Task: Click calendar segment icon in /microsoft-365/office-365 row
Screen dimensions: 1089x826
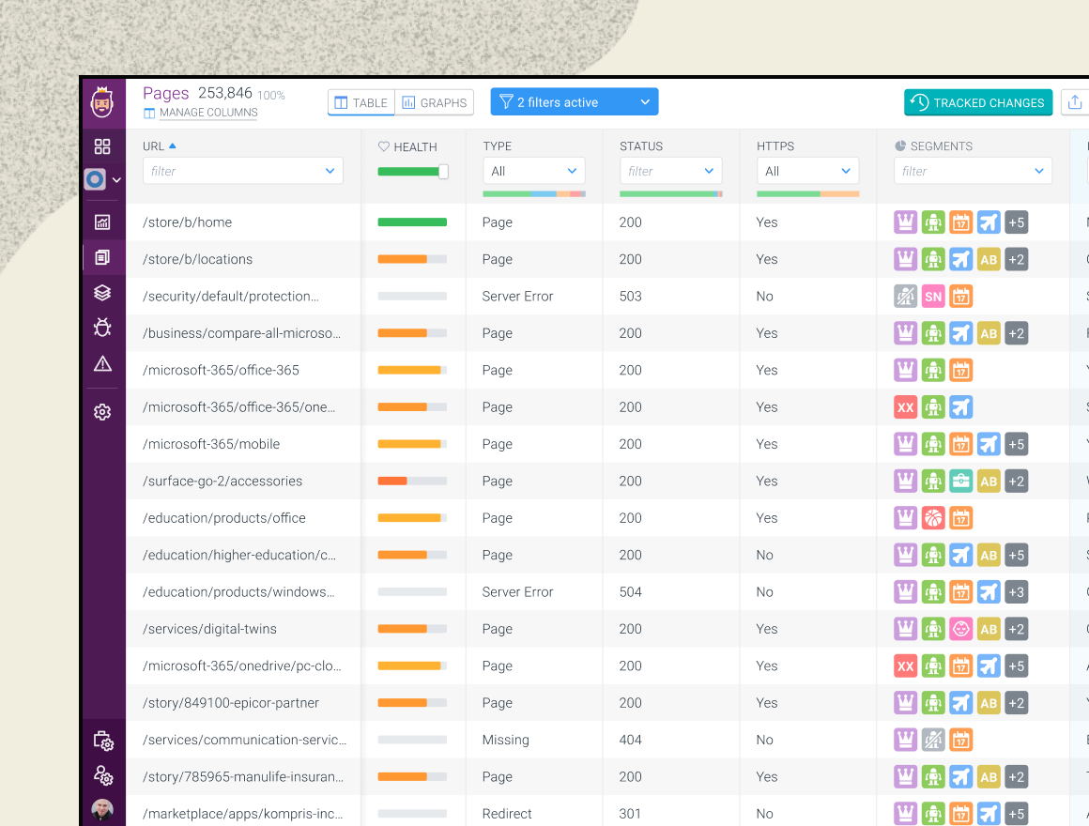Action: click(960, 370)
